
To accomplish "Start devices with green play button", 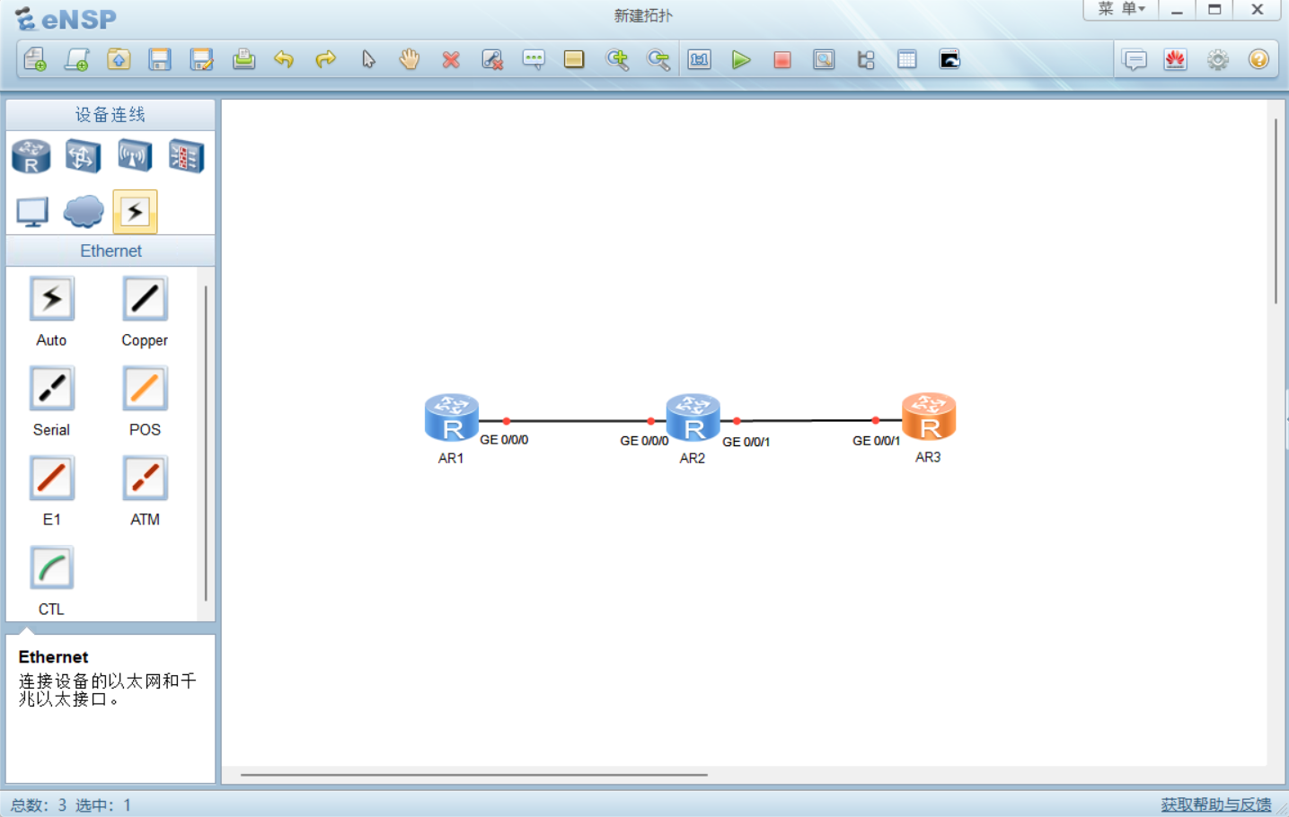I will (x=741, y=60).
